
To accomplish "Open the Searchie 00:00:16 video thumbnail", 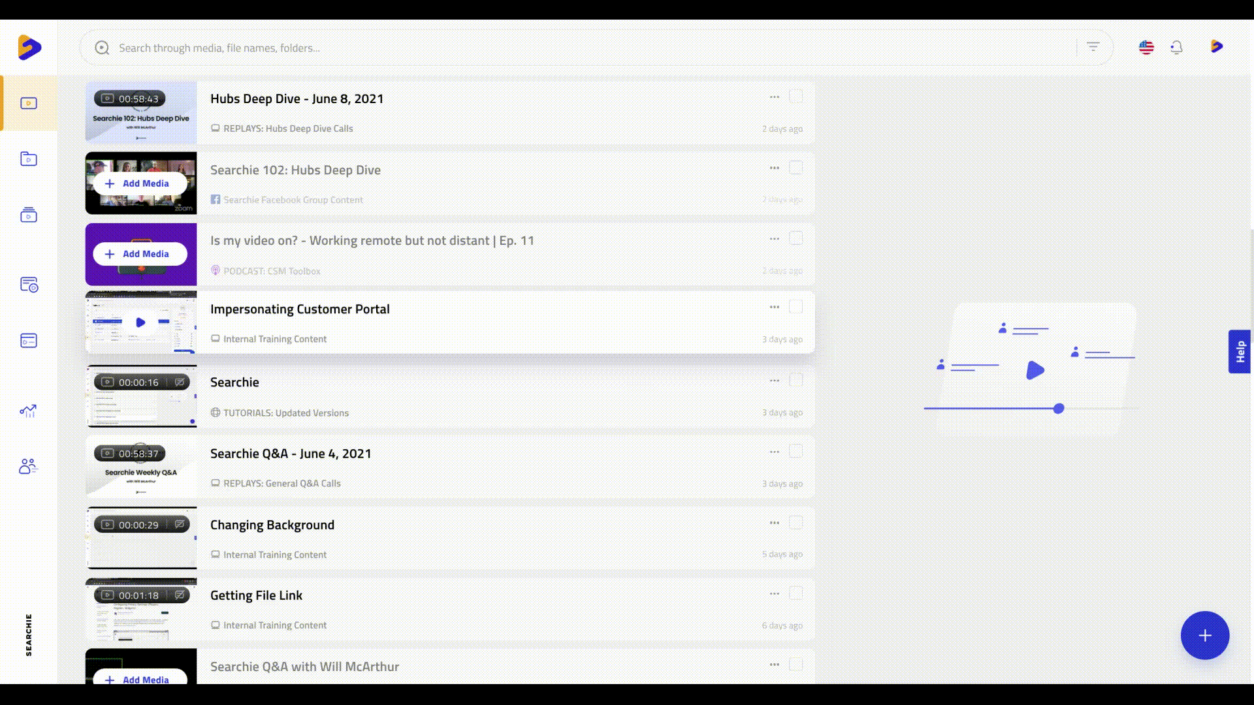I will click(141, 397).
